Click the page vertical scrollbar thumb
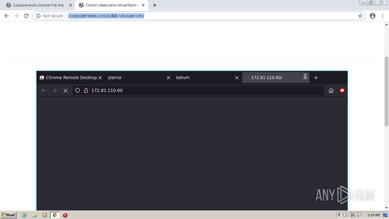Viewport: 389px width, 219px height. coord(387,91)
